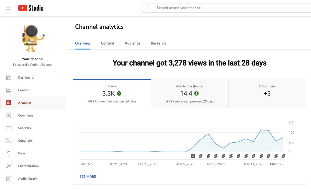Select the Content icon in the sidebar
This screenshot has height=189, width=311.
(x=9, y=90)
